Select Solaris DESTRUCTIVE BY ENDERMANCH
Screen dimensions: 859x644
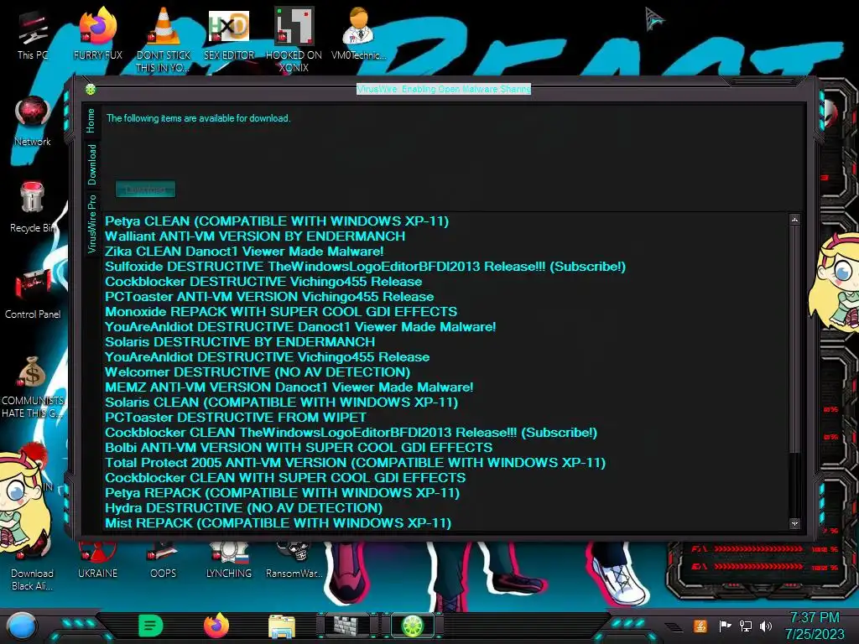pyautogui.click(x=240, y=342)
